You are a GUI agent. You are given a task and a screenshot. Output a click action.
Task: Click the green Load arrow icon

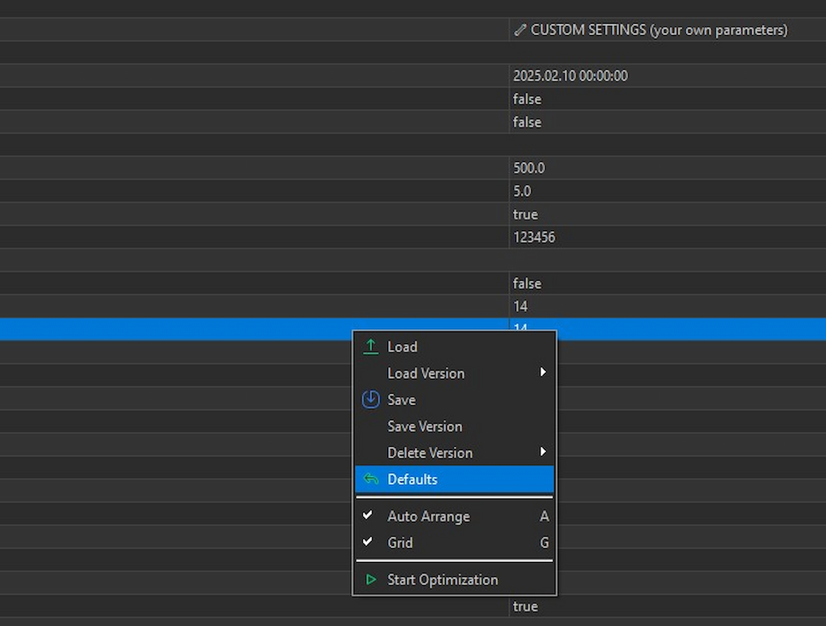[371, 347]
